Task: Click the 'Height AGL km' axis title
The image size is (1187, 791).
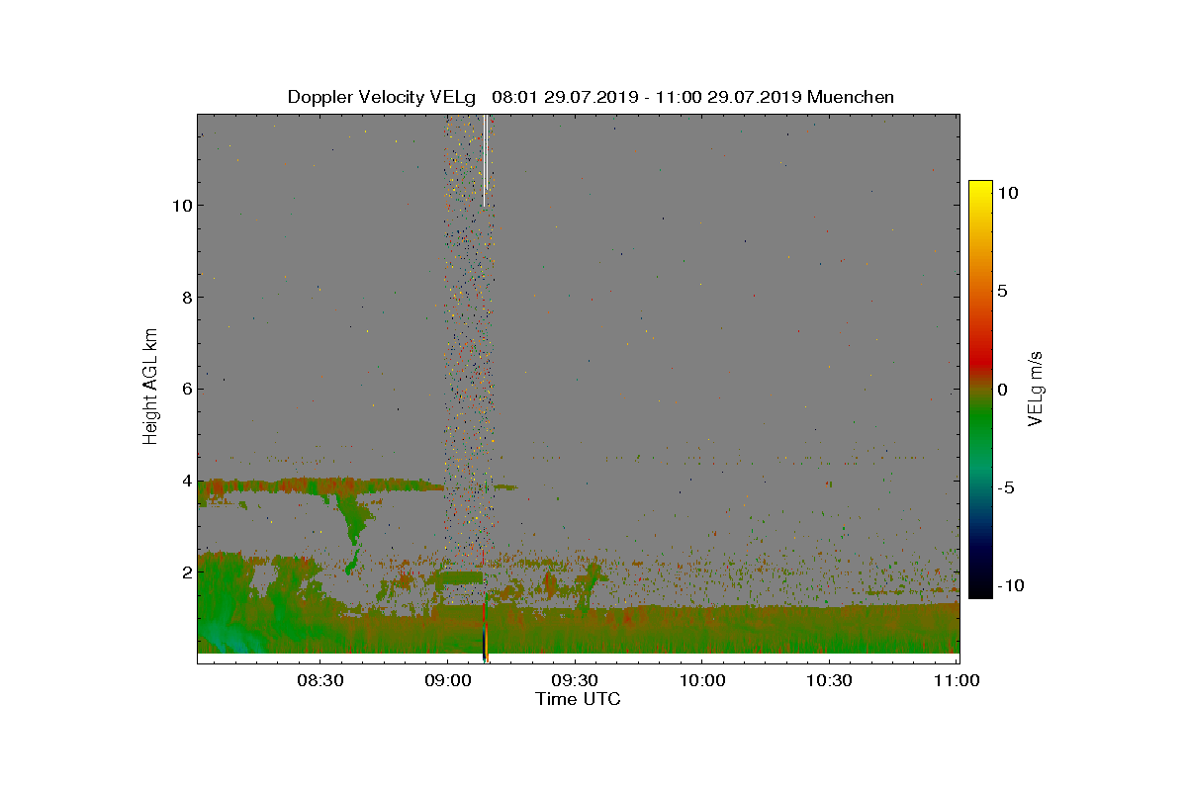Action: point(150,388)
